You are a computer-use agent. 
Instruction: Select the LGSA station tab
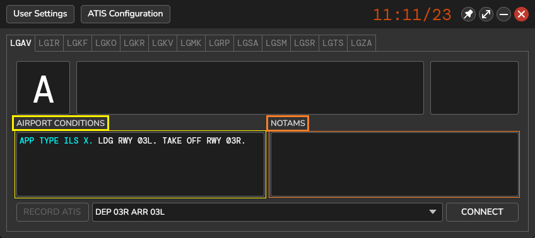[248, 43]
